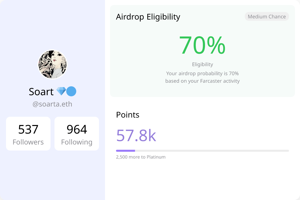Select the Soart display name
Screen dimensions: 300x200
[x=41, y=92]
